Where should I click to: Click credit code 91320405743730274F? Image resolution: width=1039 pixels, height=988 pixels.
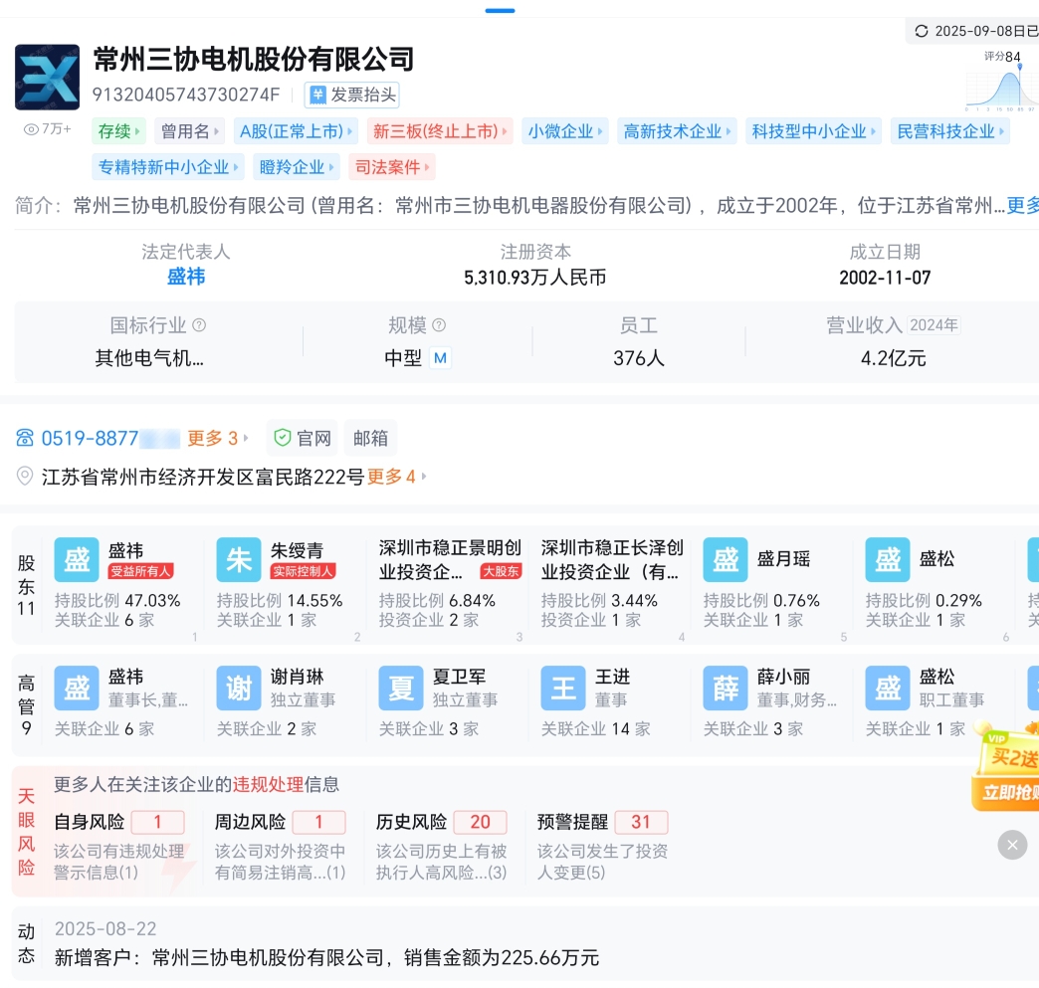pyautogui.click(x=186, y=95)
